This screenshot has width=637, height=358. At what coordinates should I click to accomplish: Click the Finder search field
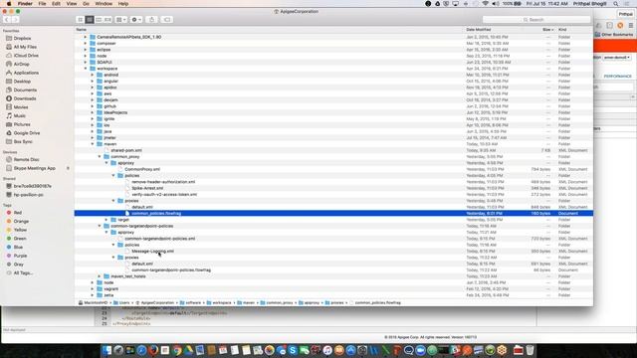point(536,20)
